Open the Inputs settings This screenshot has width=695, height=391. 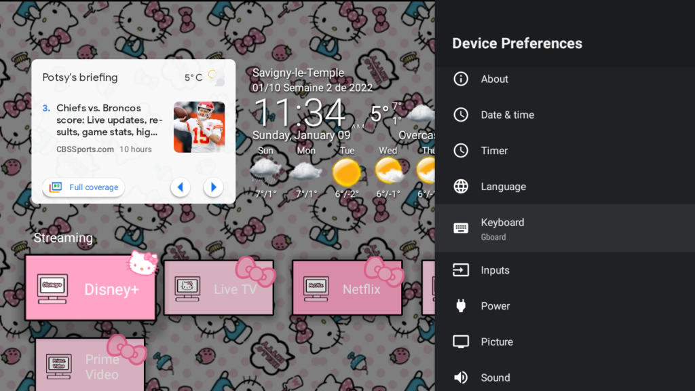tap(565, 270)
